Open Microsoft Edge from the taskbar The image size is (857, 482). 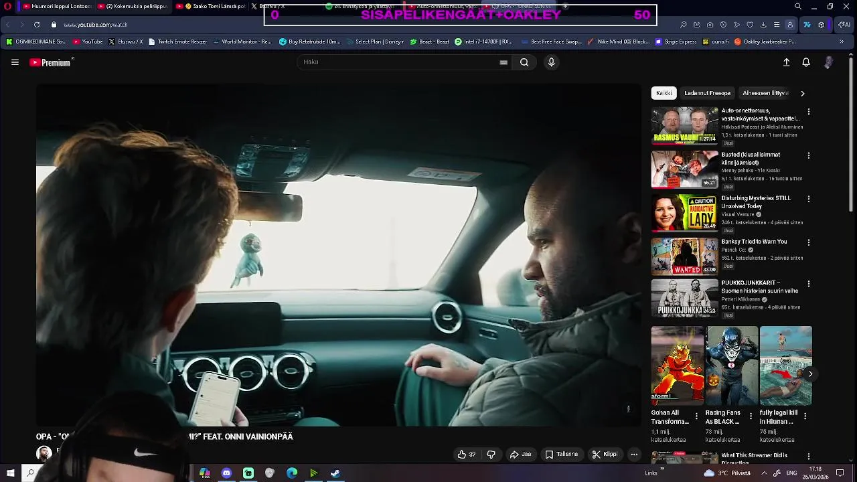pyautogui.click(x=292, y=473)
